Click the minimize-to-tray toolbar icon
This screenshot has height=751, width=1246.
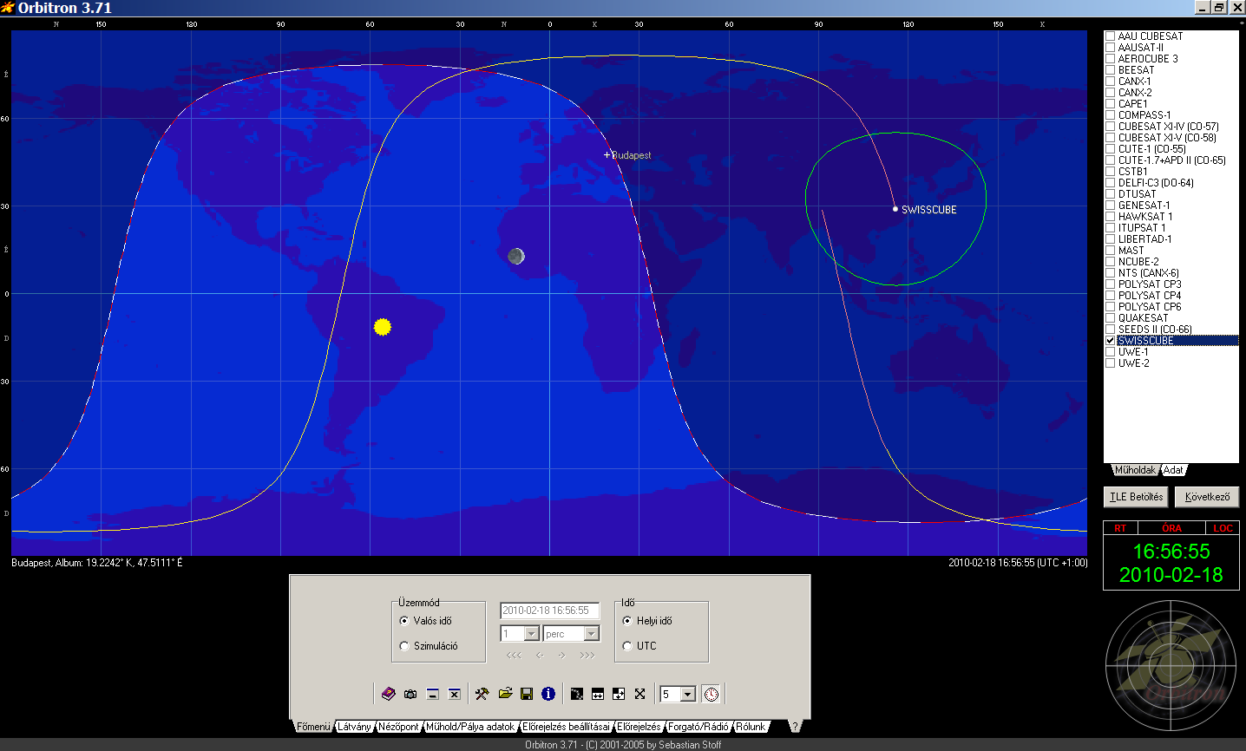pos(432,694)
